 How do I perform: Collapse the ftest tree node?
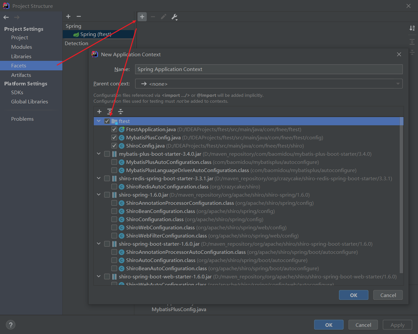click(x=99, y=121)
